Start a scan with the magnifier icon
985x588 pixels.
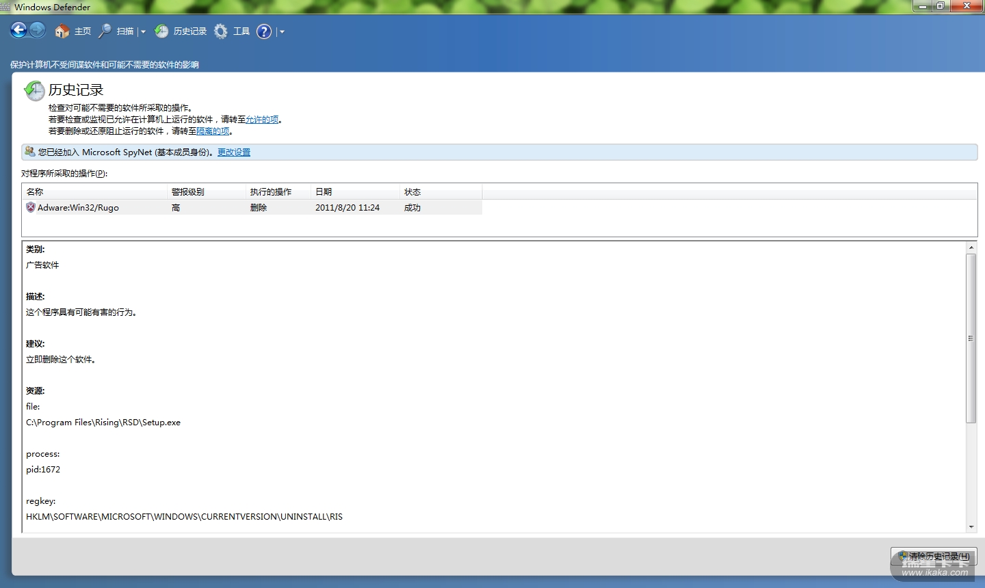105,31
